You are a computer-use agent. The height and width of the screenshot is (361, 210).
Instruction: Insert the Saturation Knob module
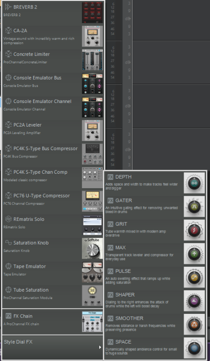pyautogui.click(x=53, y=249)
